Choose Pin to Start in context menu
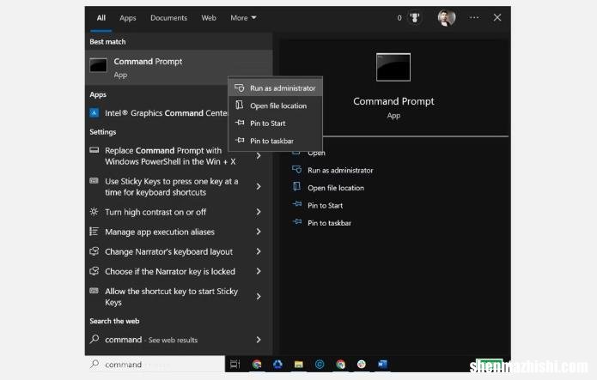Screen dimensions: 597x380 tap(275, 123)
